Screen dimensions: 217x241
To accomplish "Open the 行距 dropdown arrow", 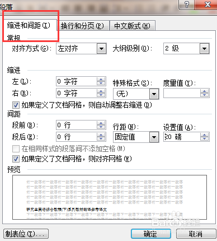I will (x=154, y=137).
